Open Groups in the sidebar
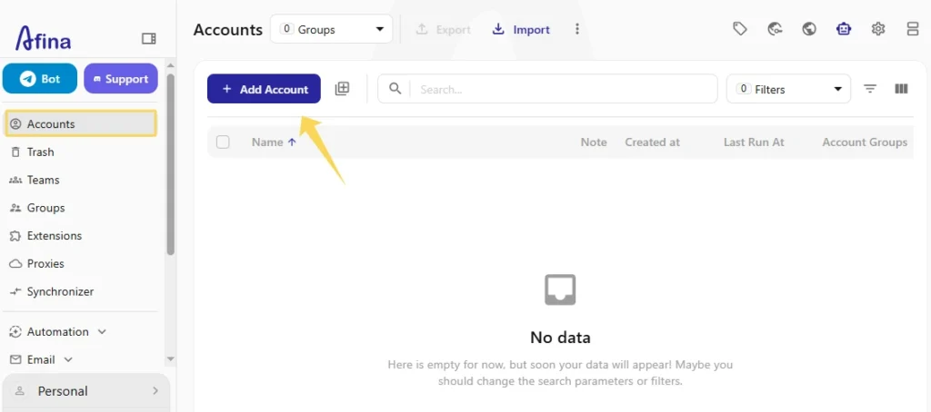The image size is (931, 412). [x=45, y=208]
